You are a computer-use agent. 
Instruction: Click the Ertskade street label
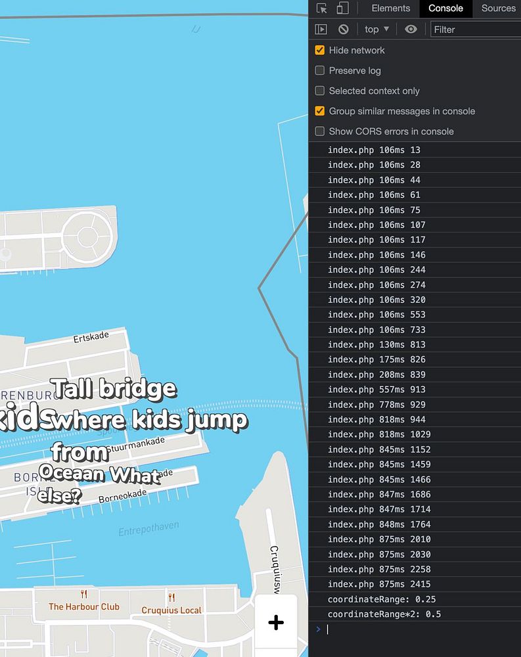[x=91, y=336]
